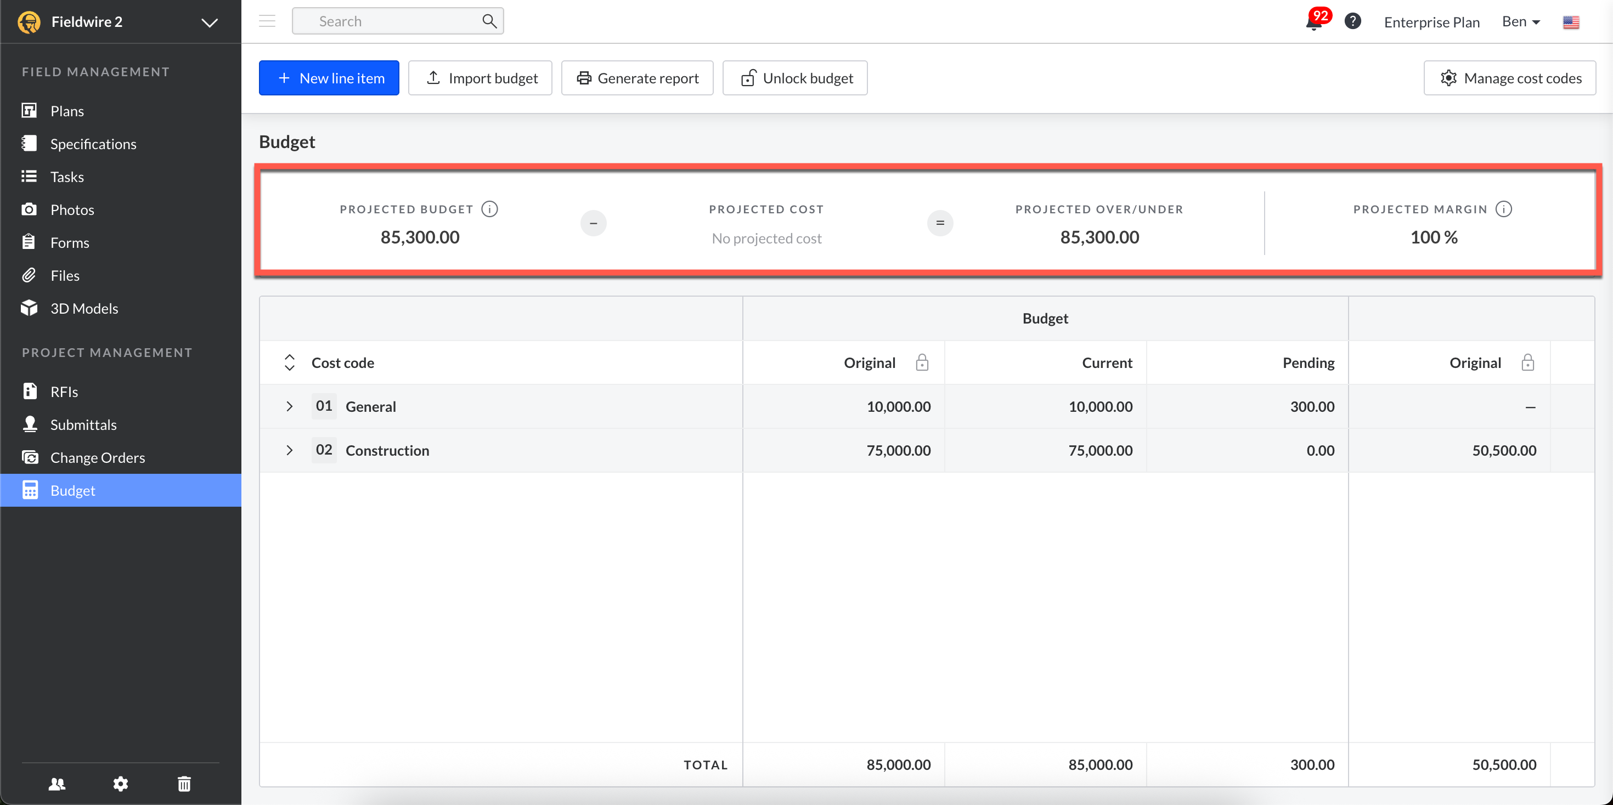Click the Unlock budget button
The height and width of the screenshot is (805, 1613).
tap(794, 78)
